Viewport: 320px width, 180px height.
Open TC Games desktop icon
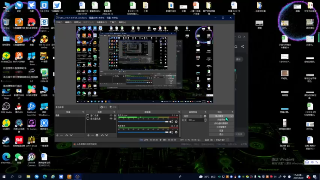32,125
